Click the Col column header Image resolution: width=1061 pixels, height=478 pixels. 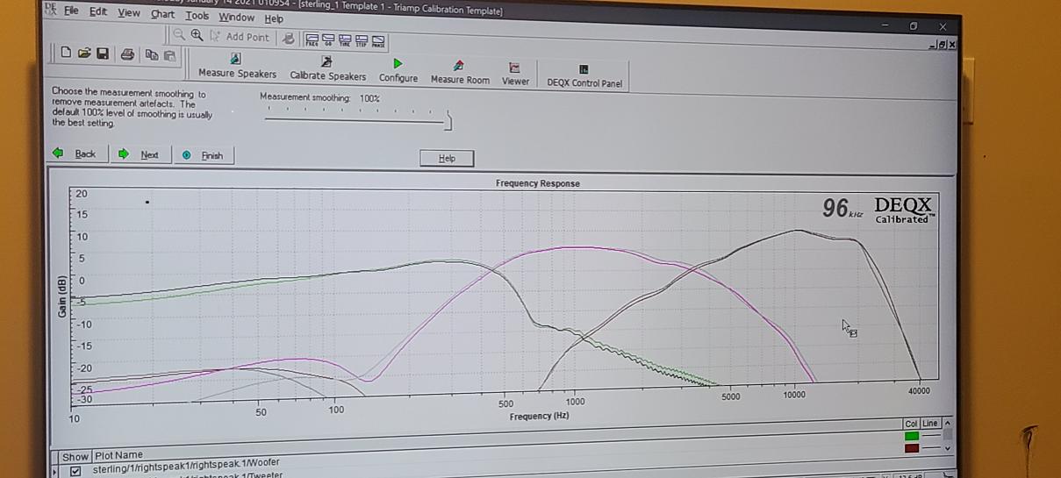point(911,424)
